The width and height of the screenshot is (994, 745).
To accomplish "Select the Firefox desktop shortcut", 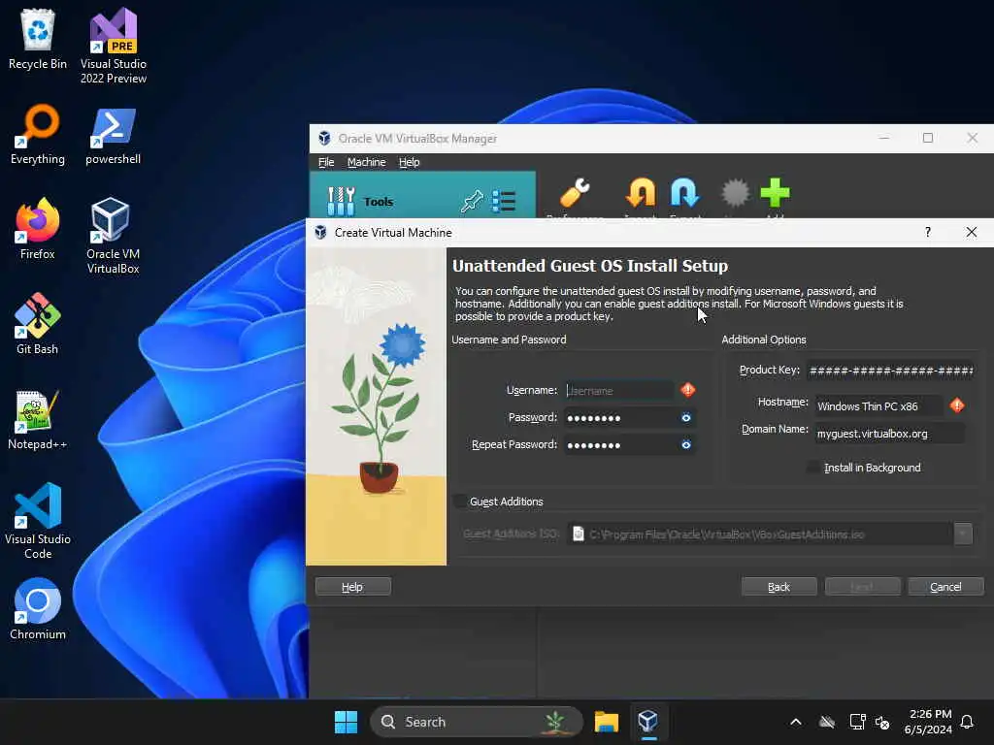I will tap(38, 228).
